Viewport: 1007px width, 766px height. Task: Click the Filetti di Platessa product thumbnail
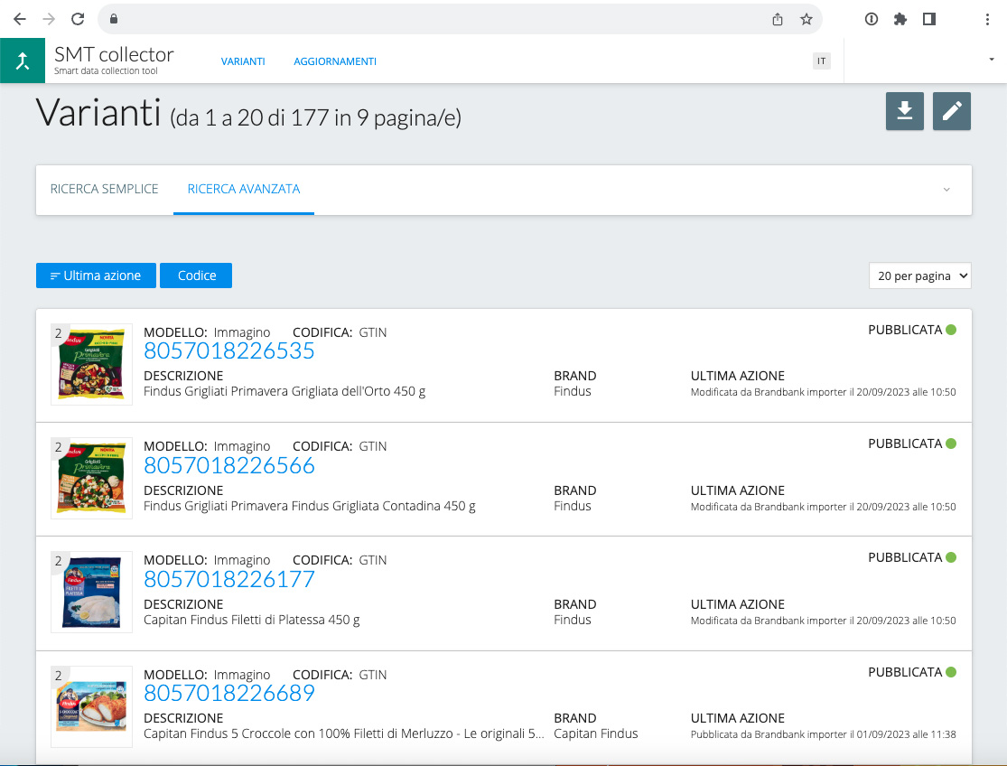click(92, 592)
